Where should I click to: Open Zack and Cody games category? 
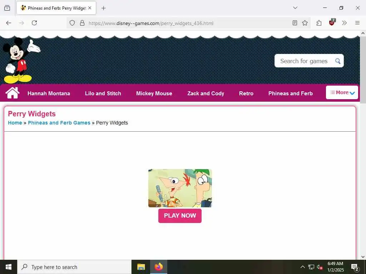(206, 93)
